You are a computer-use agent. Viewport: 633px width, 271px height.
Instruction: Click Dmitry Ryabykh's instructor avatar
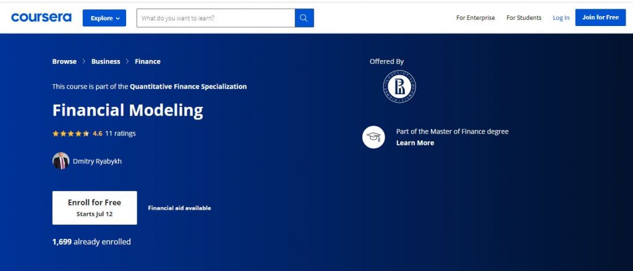click(61, 161)
